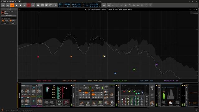
Task: Click the Resonator Bank orange Mix knob
Action: pos(152,103)
